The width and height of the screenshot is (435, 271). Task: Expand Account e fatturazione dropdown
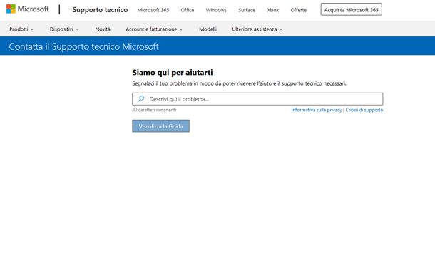coord(154,29)
